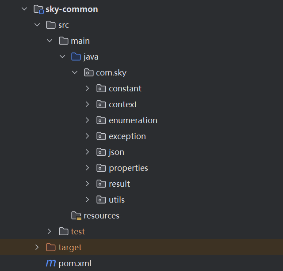Select the properties package label

pyautogui.click(x=128, y=168)
